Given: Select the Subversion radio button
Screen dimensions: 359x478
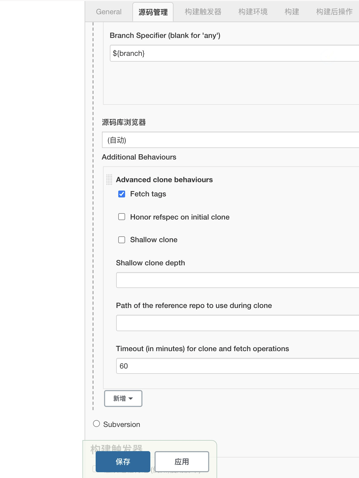Looking at the screenshot, I should pos(96,424).
